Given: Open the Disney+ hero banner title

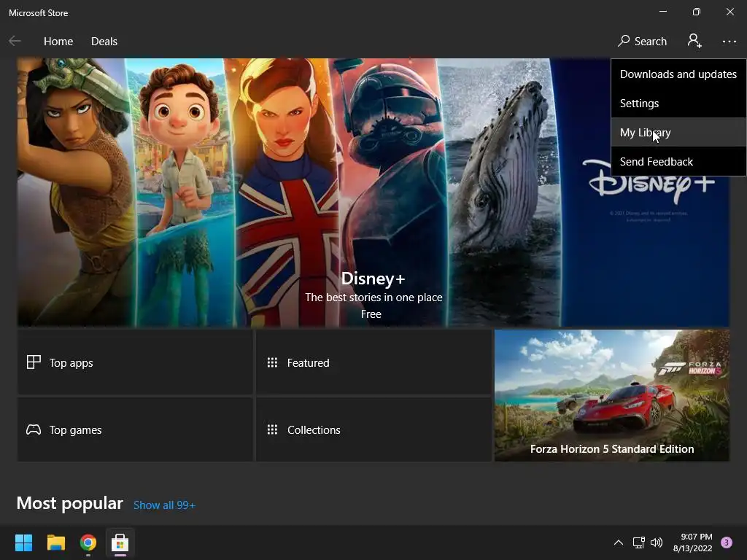Looking at the screenshot, I should [373, 279].
